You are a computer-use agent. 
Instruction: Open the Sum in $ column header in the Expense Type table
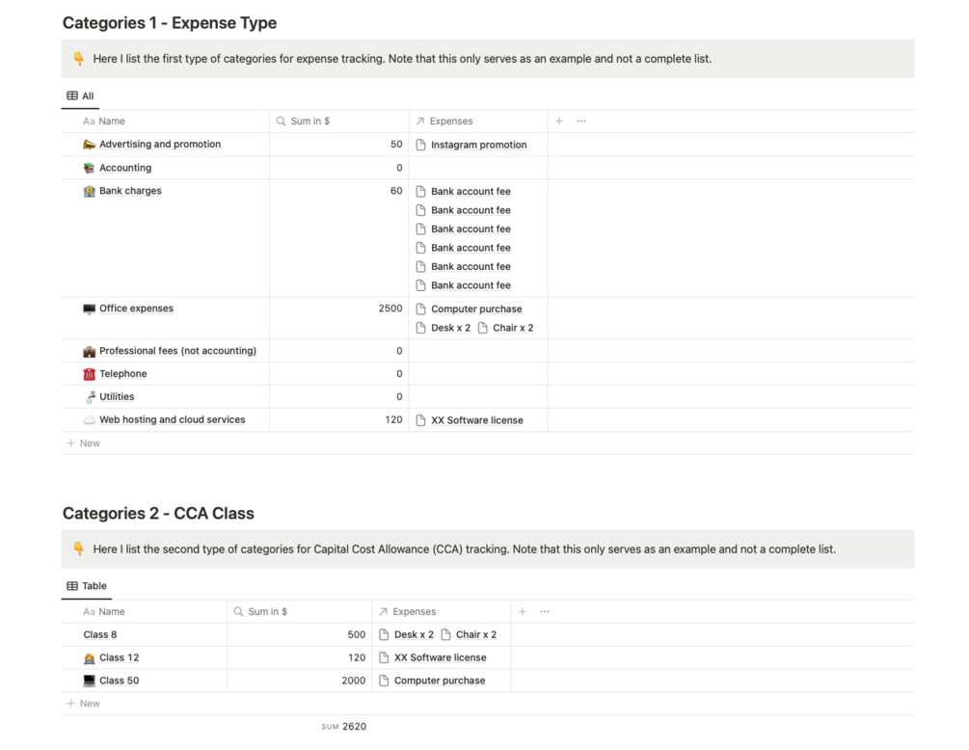(310, 121)
